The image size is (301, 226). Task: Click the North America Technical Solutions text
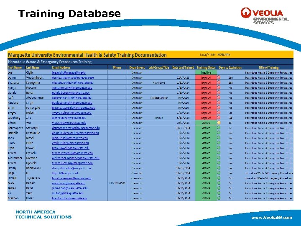coord(43,214)
